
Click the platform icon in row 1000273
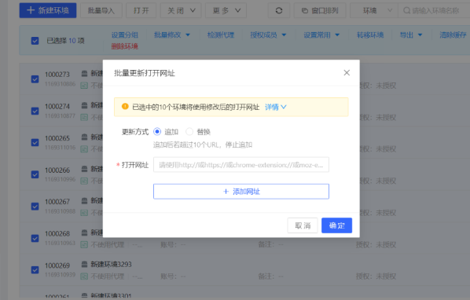85,73
